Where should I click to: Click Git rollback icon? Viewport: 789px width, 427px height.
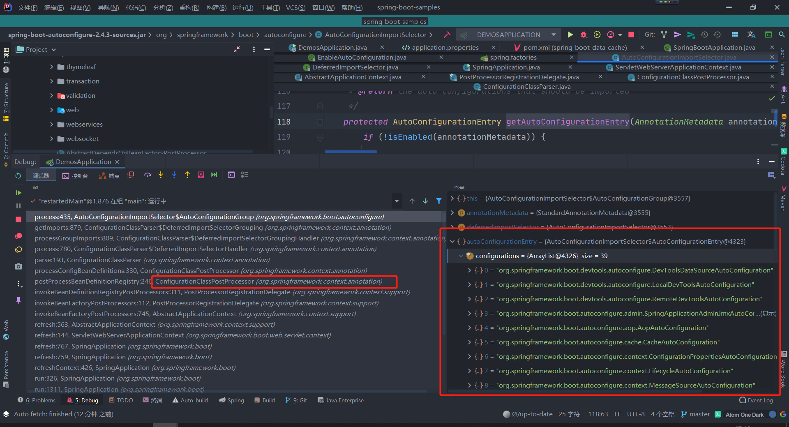coord(717,35)
